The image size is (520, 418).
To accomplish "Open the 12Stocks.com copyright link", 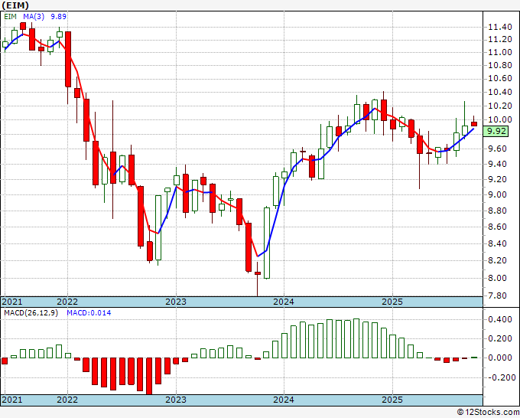I will (488, 413).
